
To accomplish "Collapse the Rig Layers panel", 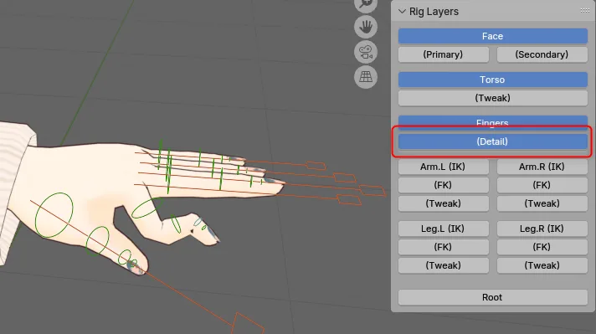I will [402, 12].
